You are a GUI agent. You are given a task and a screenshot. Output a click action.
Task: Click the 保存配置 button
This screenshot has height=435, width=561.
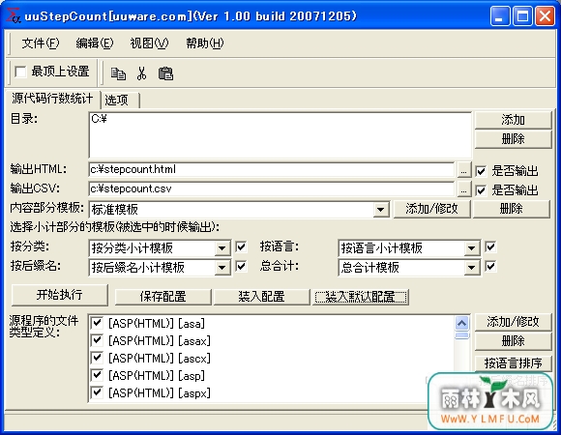pos(162,297)
